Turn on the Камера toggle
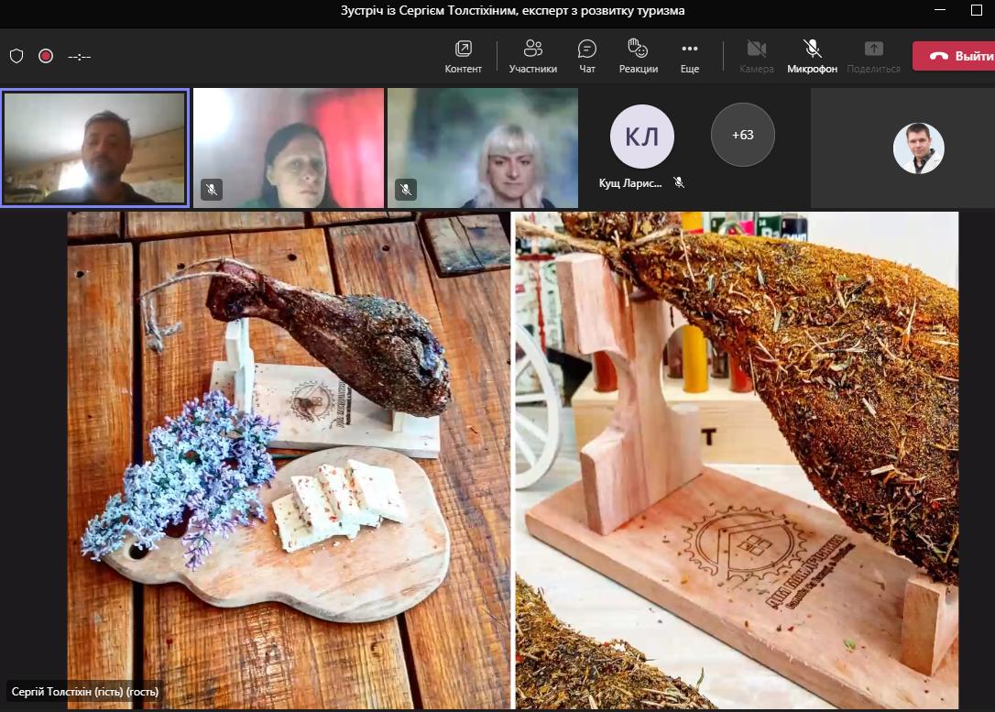Viewport: 995px width, 712px height. coord(756,56)
